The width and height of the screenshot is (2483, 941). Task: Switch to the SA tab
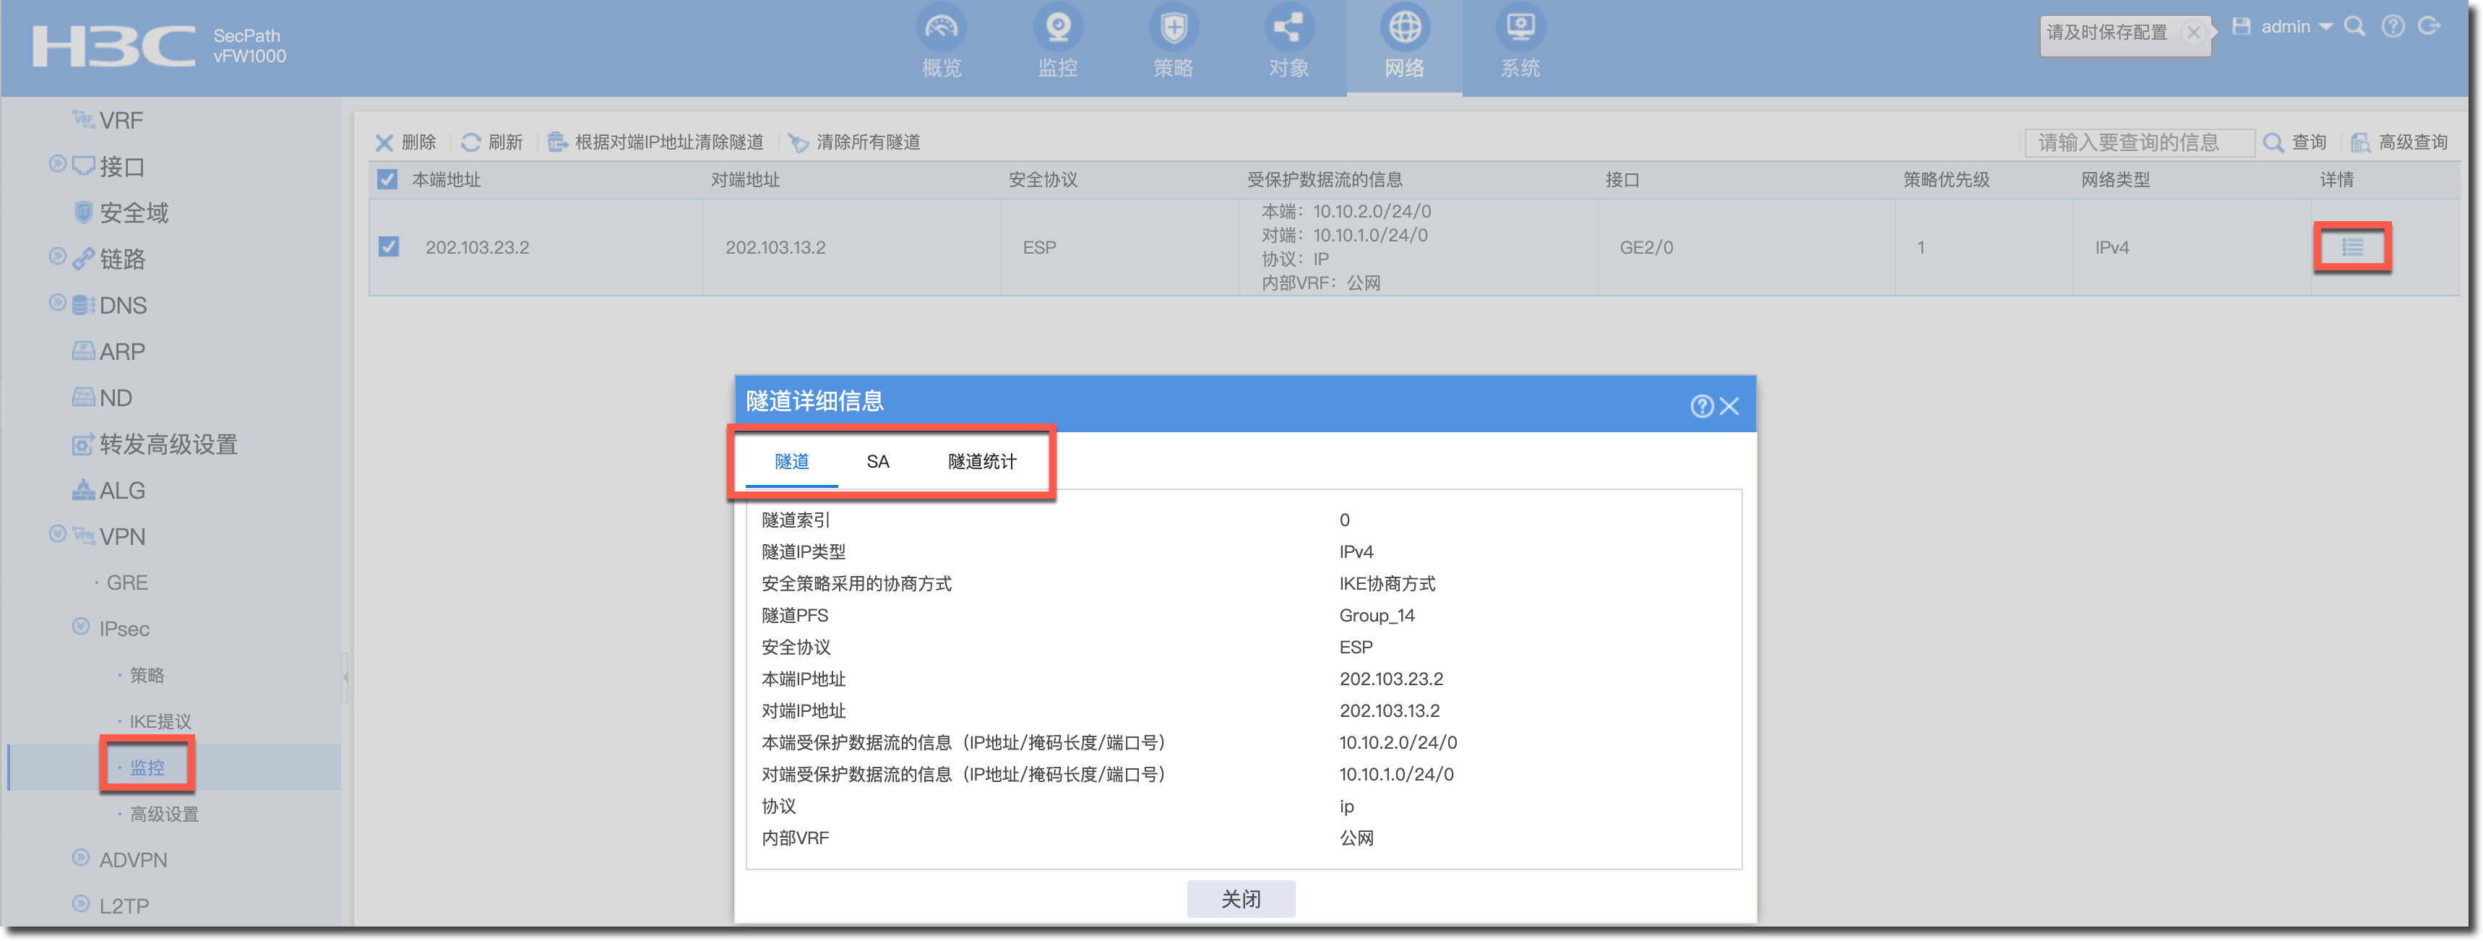tap(877, 462)
